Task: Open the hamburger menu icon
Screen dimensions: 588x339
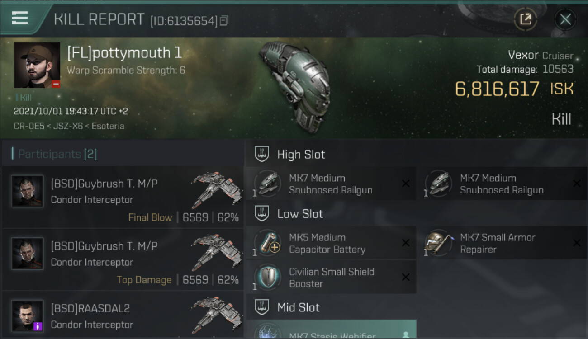Action: point(19,18)
